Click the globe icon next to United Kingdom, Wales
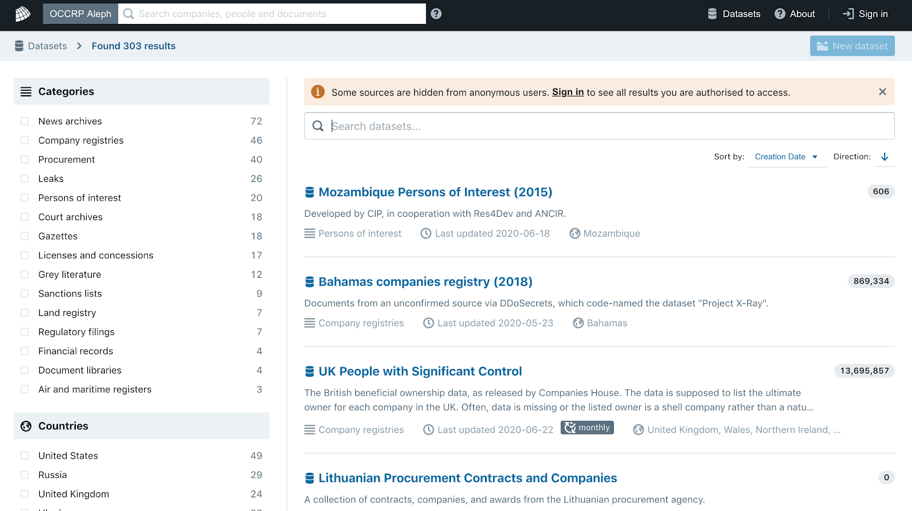The image size is (912, 511). pos(638,429)
